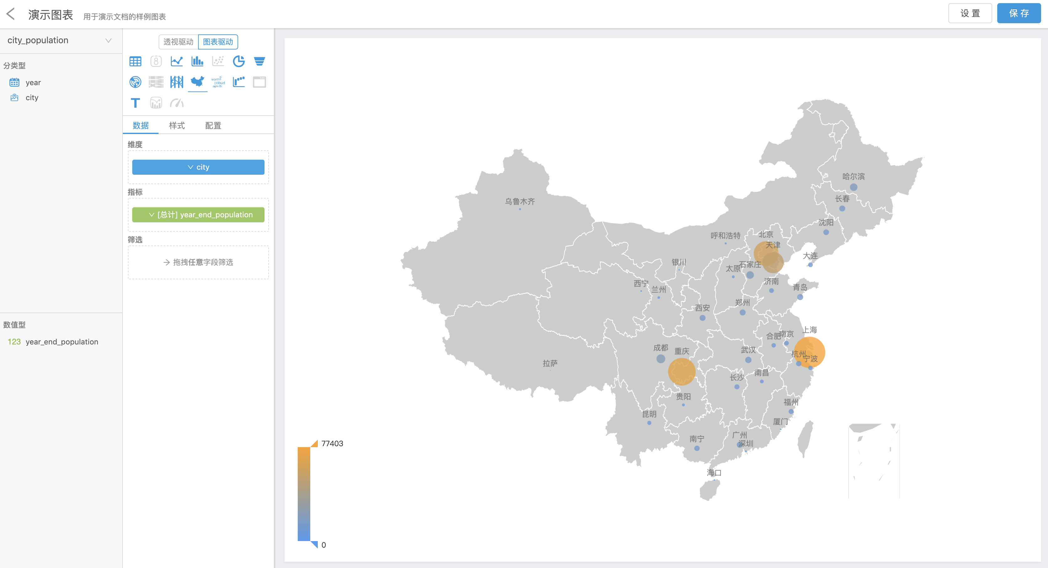Switch to 透视驱动 mode
The width and height of the screenshot is (1048, 568).
[x=178, y=42]
